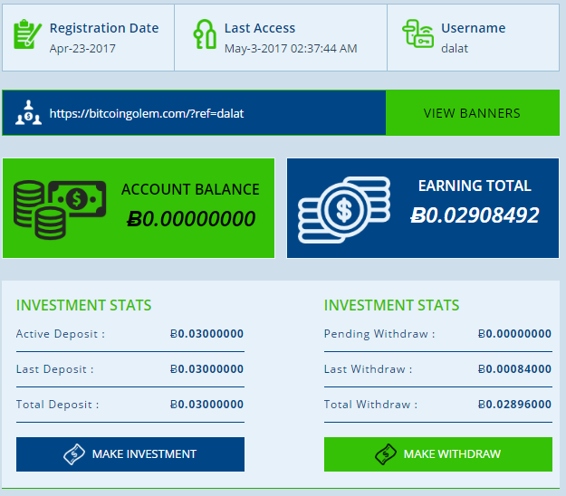Click the Earning Total coin stack icon
The width and height of the screenshot is (566, 496).
pyautogui.click(x=344, y=210)
